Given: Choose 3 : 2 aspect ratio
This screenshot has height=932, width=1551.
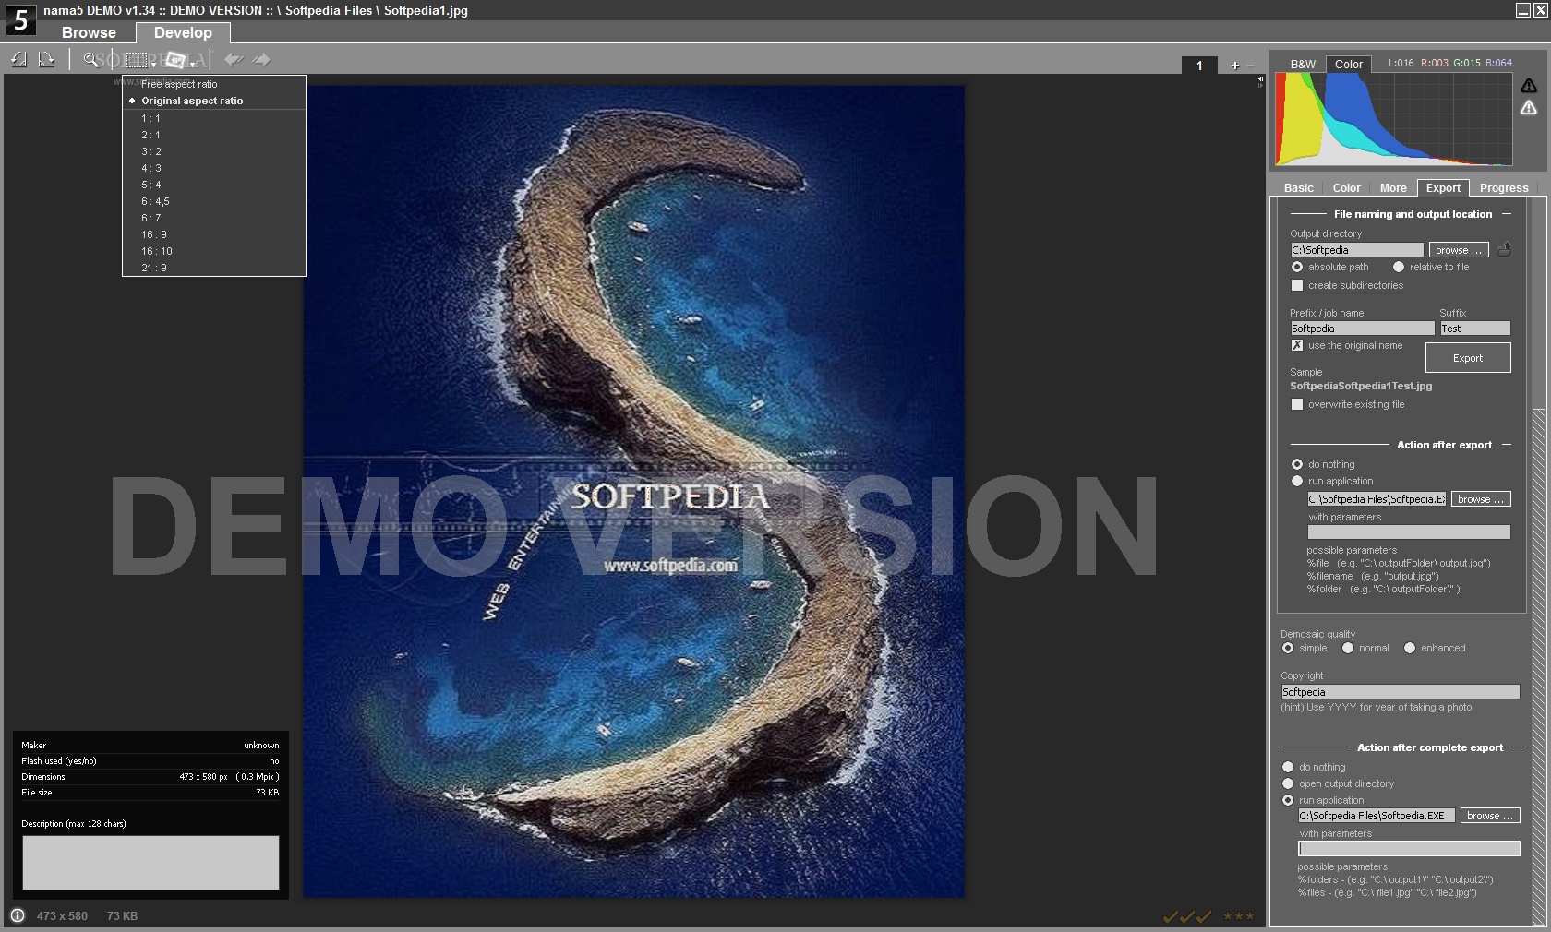Looking at the screenshot, I should point(214,151).
